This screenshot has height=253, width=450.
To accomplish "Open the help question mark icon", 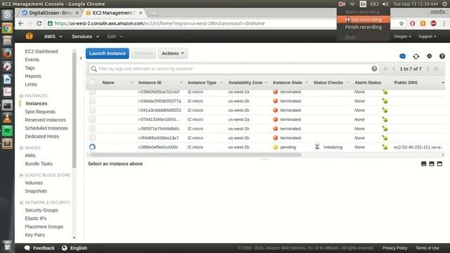I will coord(442,56).
